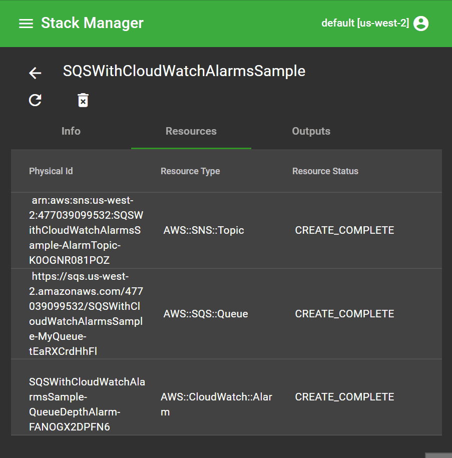
Task: Click the Resource Status column header
Action: coord(325,171)
